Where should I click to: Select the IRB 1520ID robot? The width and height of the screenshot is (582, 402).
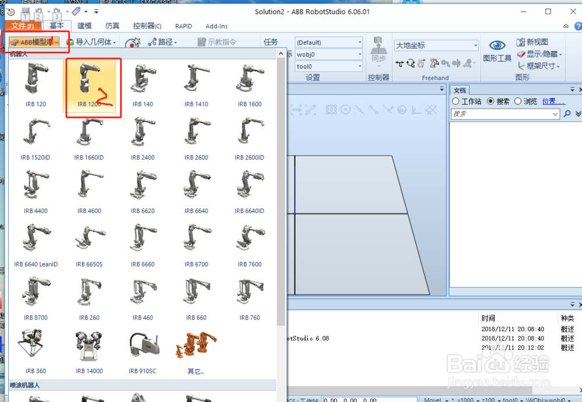pyautogui.click(x=36, y=139)
